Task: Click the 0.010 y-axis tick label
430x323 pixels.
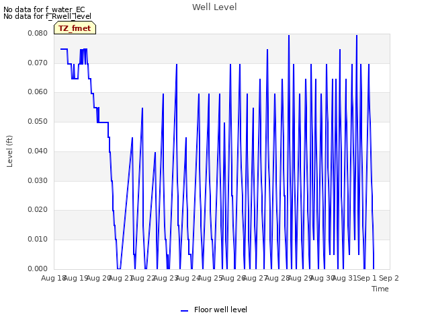Action: click(x=38, y=240)
